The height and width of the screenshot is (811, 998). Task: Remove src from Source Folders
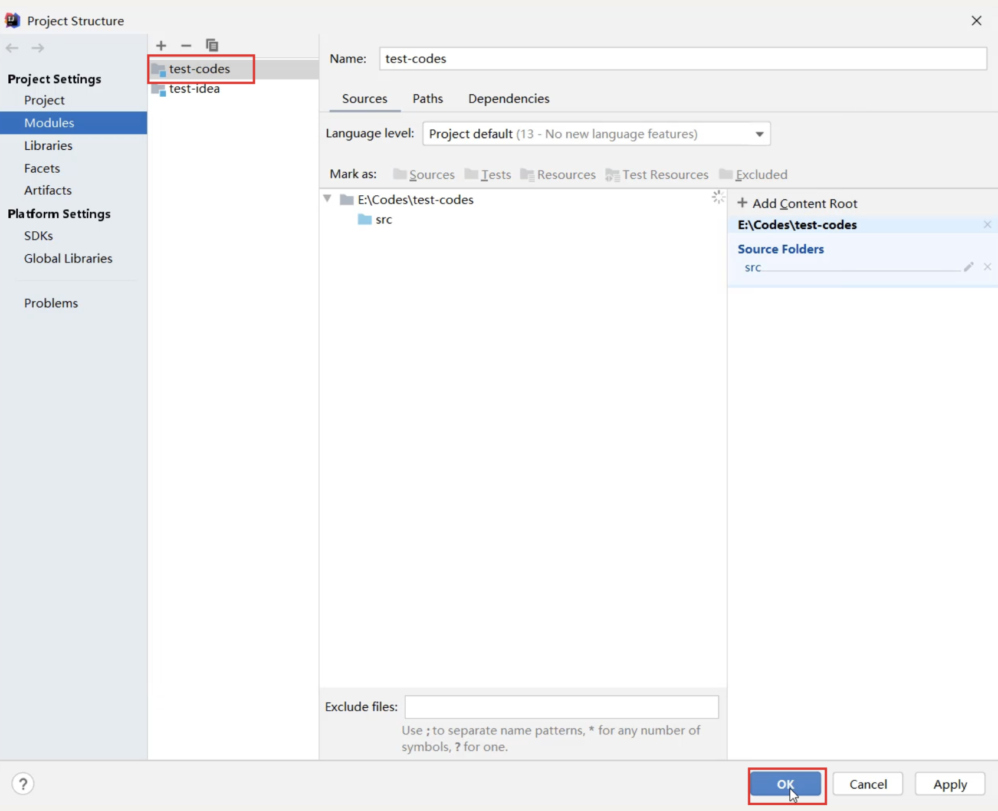tap(987, 267)
